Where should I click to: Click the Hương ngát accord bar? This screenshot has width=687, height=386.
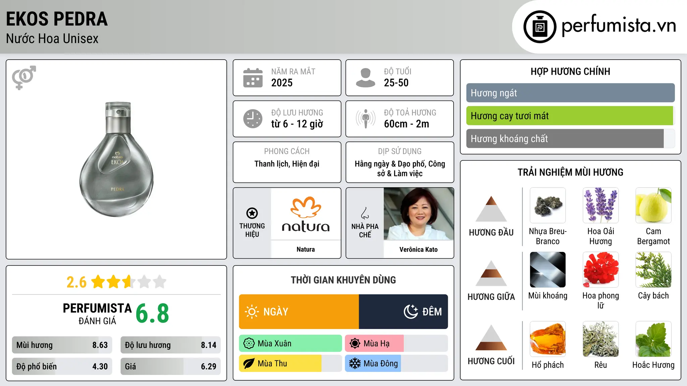coord(570,93)
